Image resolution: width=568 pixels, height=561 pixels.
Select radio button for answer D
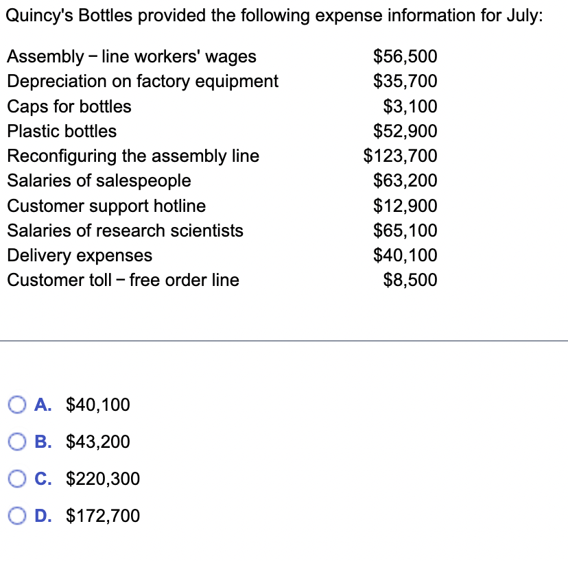17,515
